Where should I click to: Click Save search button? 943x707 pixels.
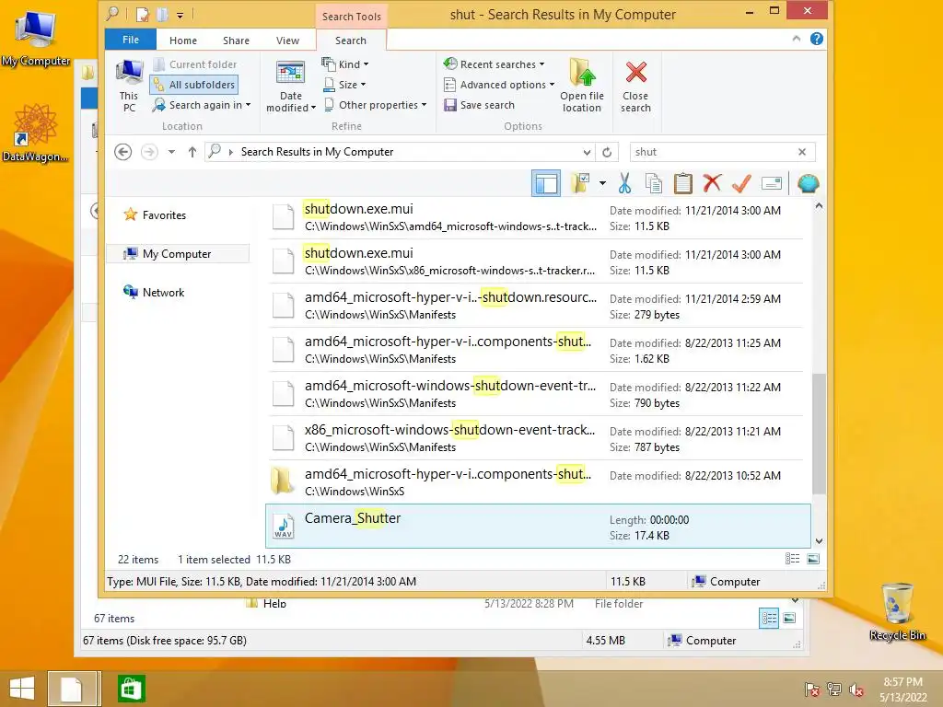[479, 105]
